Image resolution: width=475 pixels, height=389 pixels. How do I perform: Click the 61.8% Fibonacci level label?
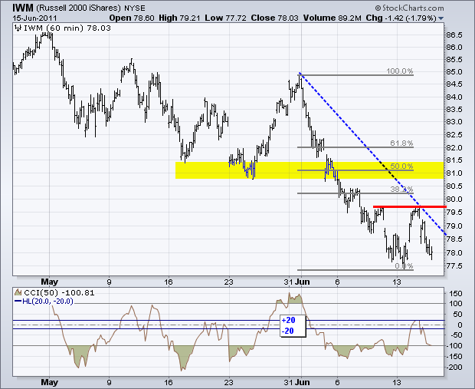401,143
